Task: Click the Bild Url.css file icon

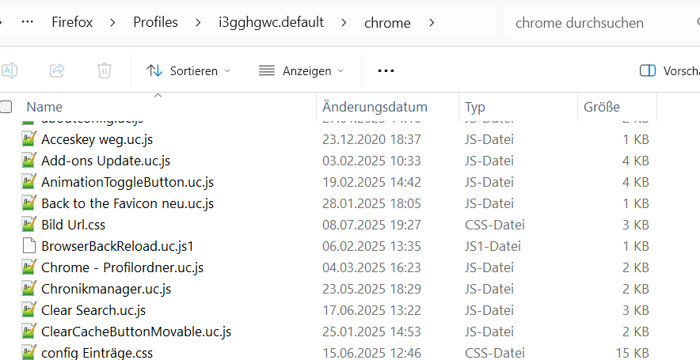Action: tap(29, 225)
